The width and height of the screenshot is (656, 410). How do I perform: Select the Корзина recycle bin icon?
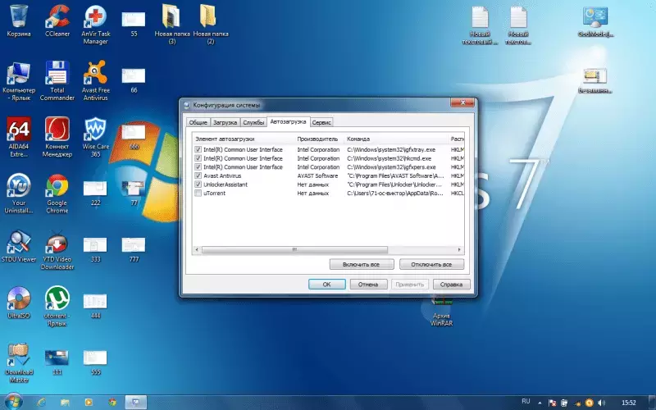coord(19,21)
